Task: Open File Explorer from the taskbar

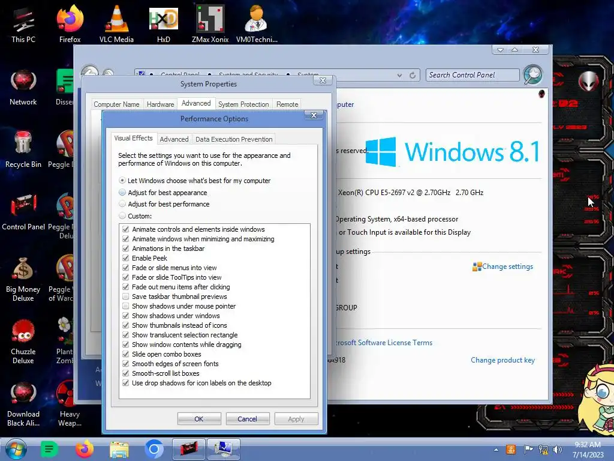Action: (x=119, y=450)
